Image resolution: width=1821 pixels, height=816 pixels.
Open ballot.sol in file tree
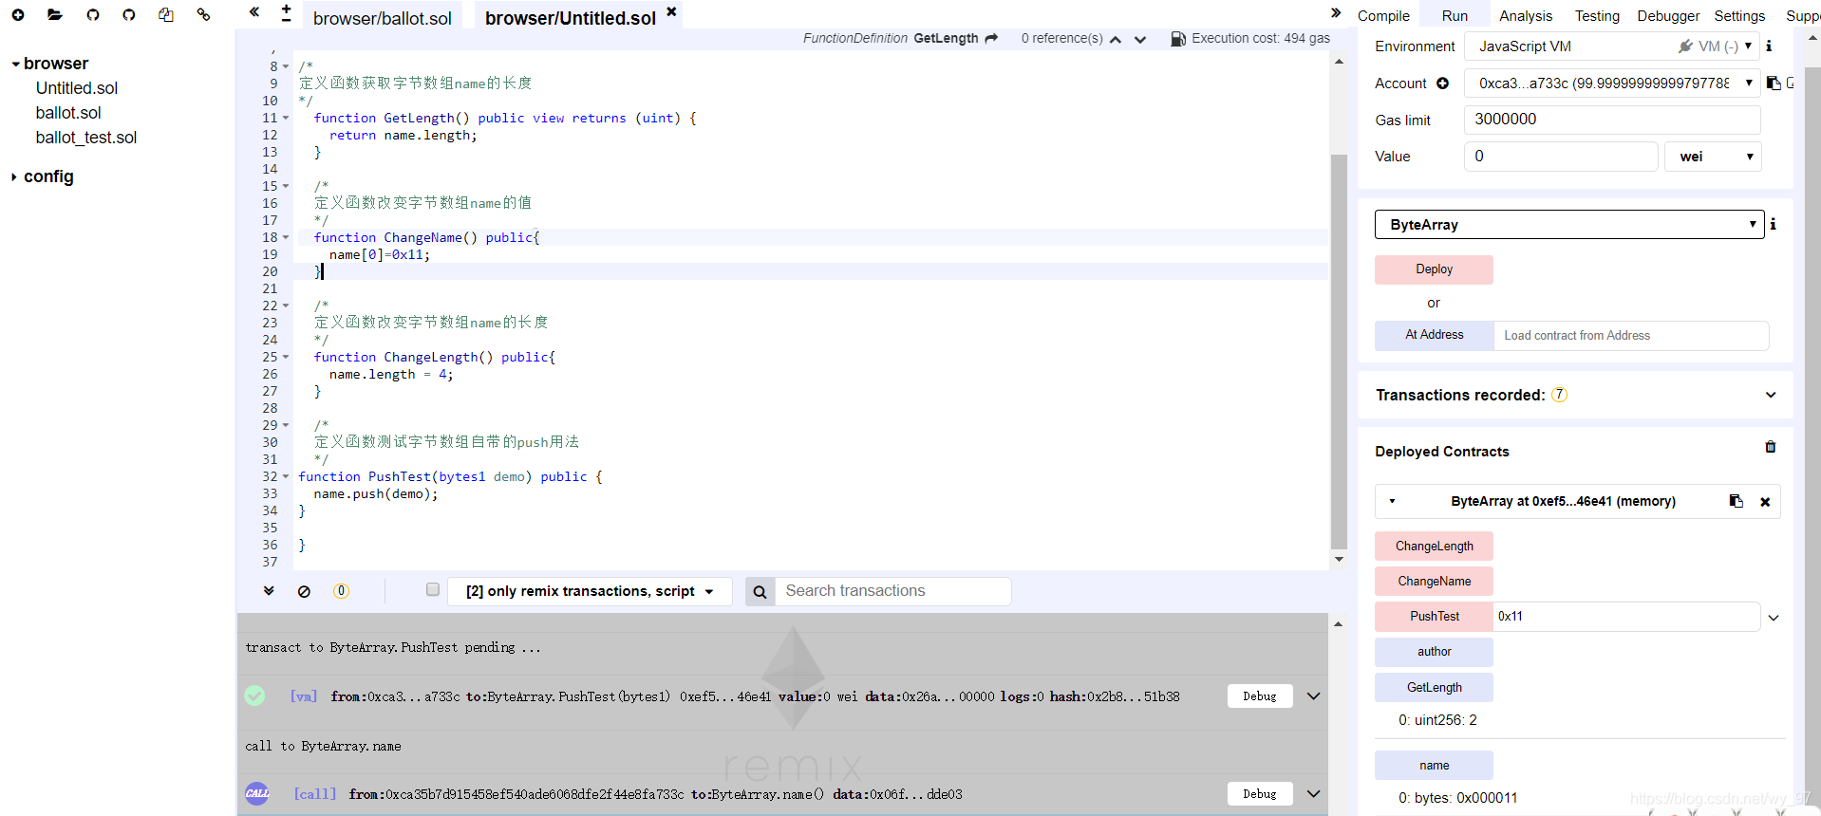point(68,113)
